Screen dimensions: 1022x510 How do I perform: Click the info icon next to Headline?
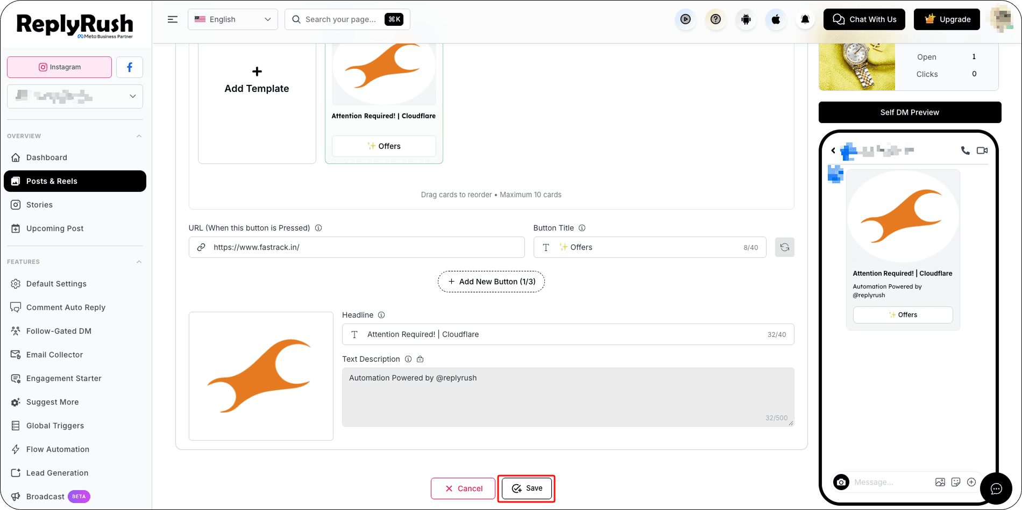[381, 315]
